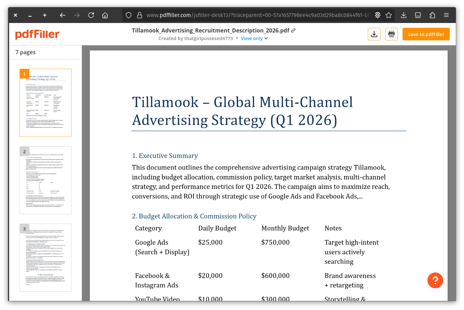This screenshot has width=464, height=310.
Task: Click the '$750,000' monthly budget value
Action: coord(275,243)
